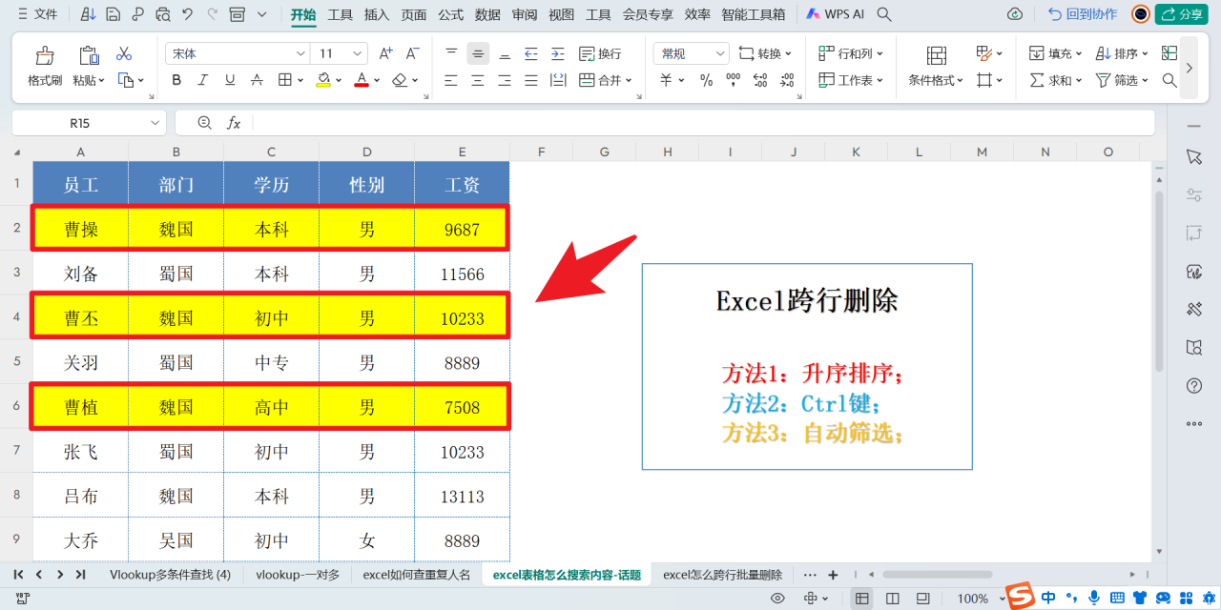Switch to the 视图 View tab
The image size is (1221, 610).
click(562, 14)
